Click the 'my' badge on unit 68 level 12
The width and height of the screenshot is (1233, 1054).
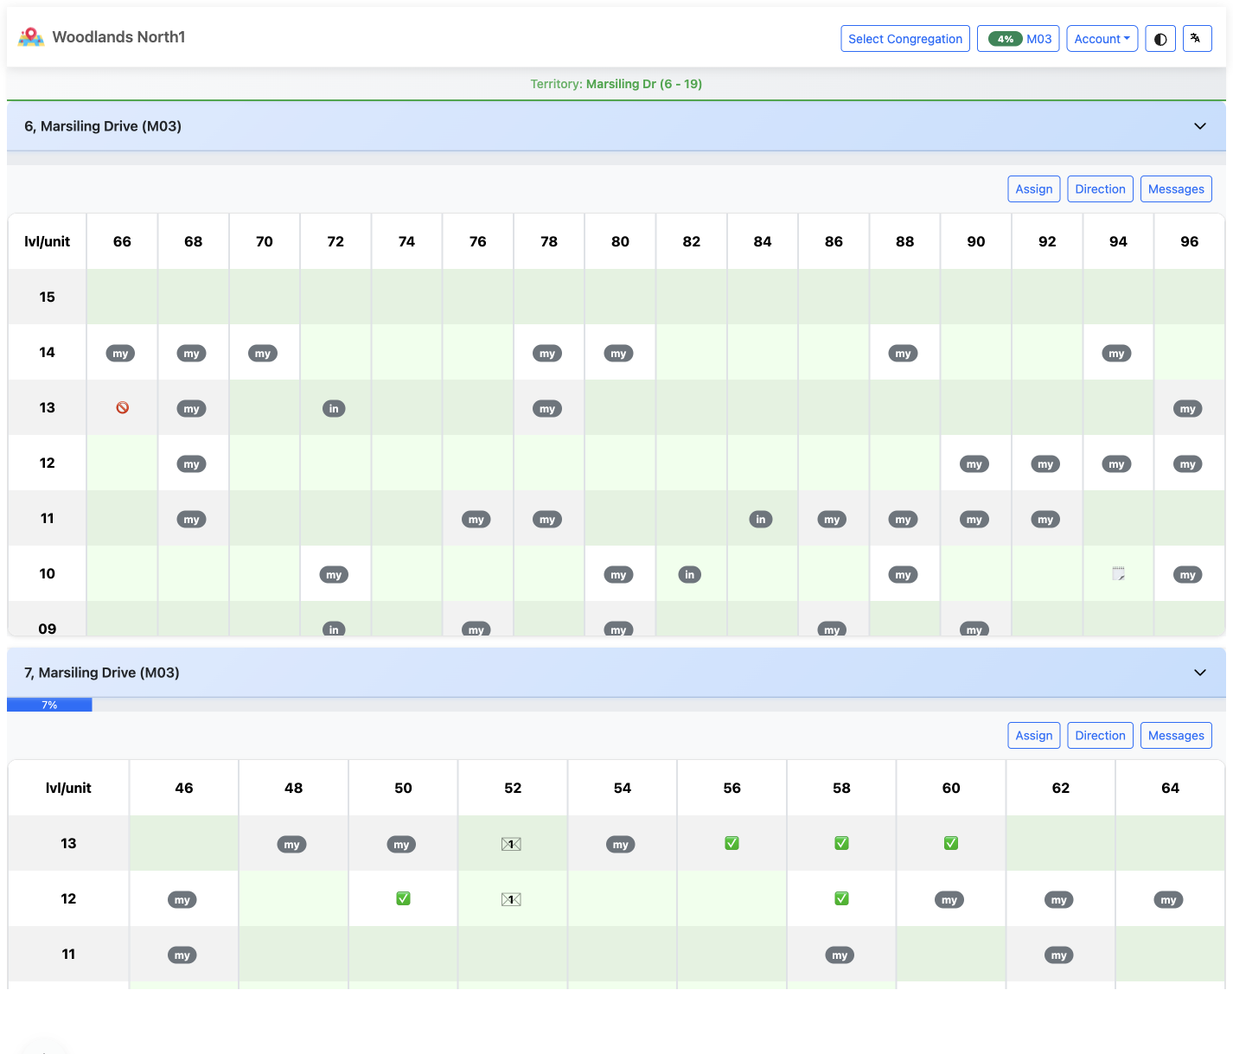192,463
